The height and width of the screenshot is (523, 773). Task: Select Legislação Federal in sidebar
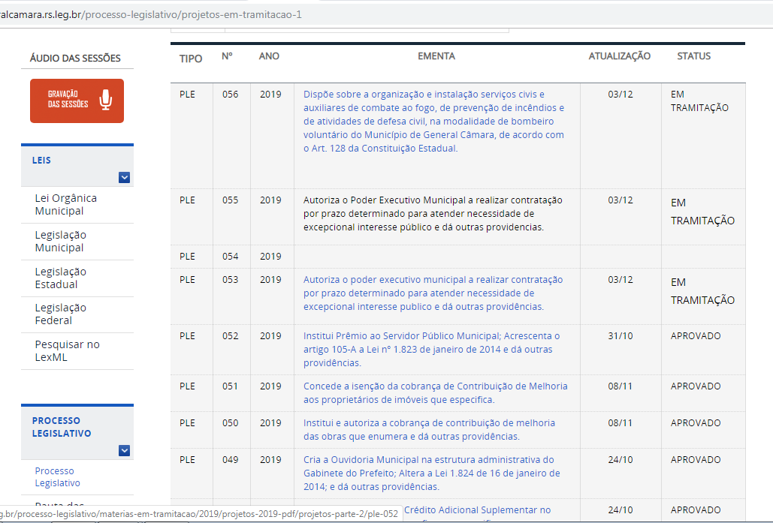click(60, 314)
